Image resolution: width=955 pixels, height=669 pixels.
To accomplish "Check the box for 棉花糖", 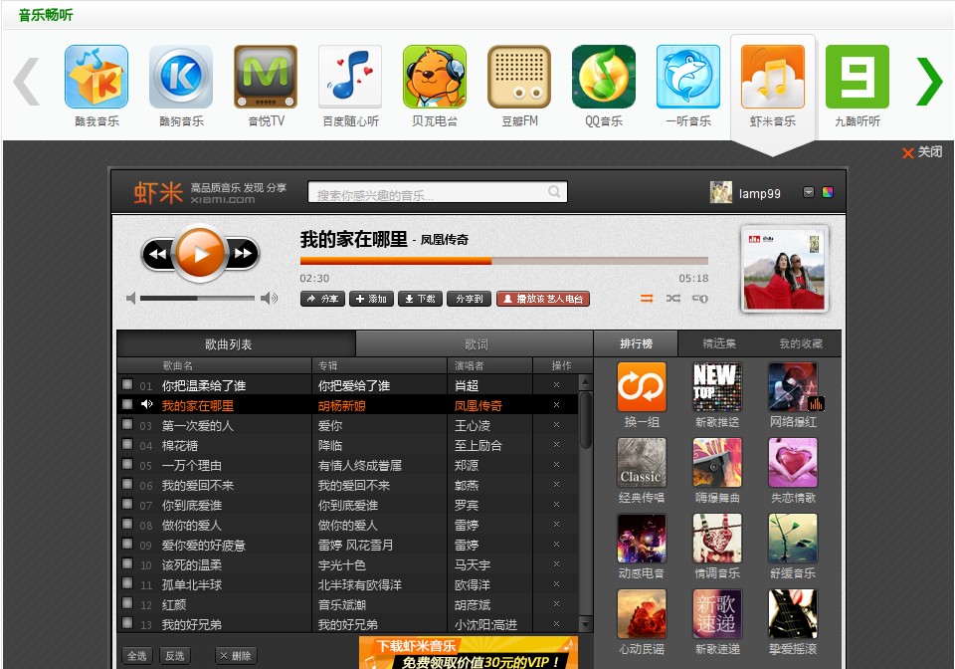I will (x=127, y=444).
